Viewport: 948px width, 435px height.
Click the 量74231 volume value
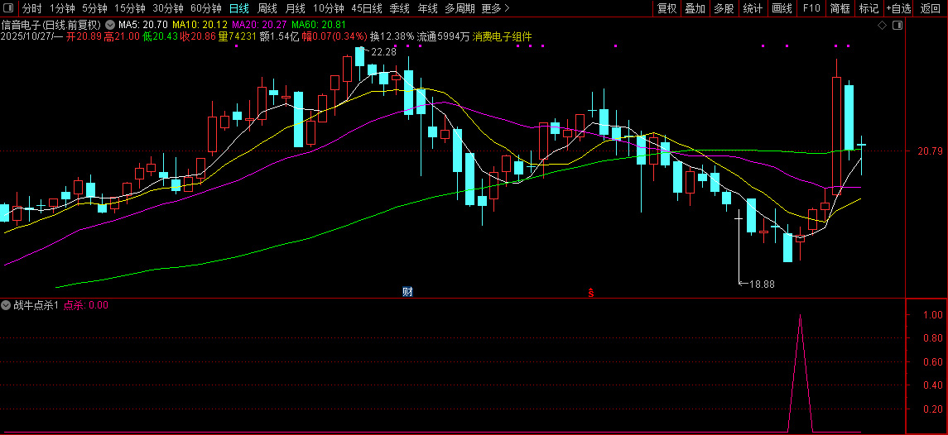[238, 36]
